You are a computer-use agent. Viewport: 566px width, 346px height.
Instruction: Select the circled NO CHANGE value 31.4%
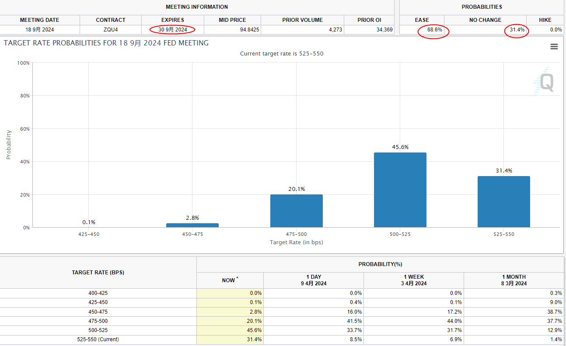pyautogui.click(x=517, y=30)
